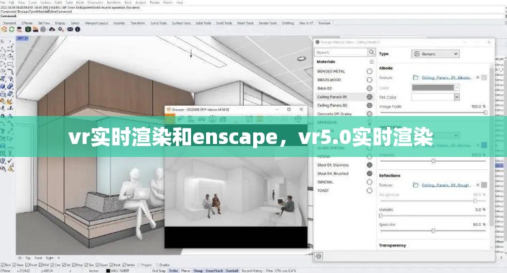Remove the Albedo texture with X icon
Screen dimensions: 507x273
[477, 78]
